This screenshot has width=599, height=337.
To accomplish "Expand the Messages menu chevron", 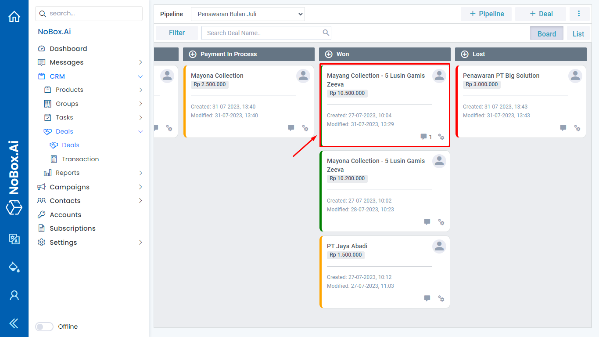I will [140, 62].
